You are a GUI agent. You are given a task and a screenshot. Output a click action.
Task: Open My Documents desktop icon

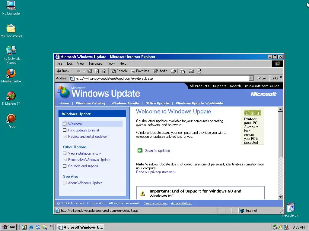coord(11,31)
